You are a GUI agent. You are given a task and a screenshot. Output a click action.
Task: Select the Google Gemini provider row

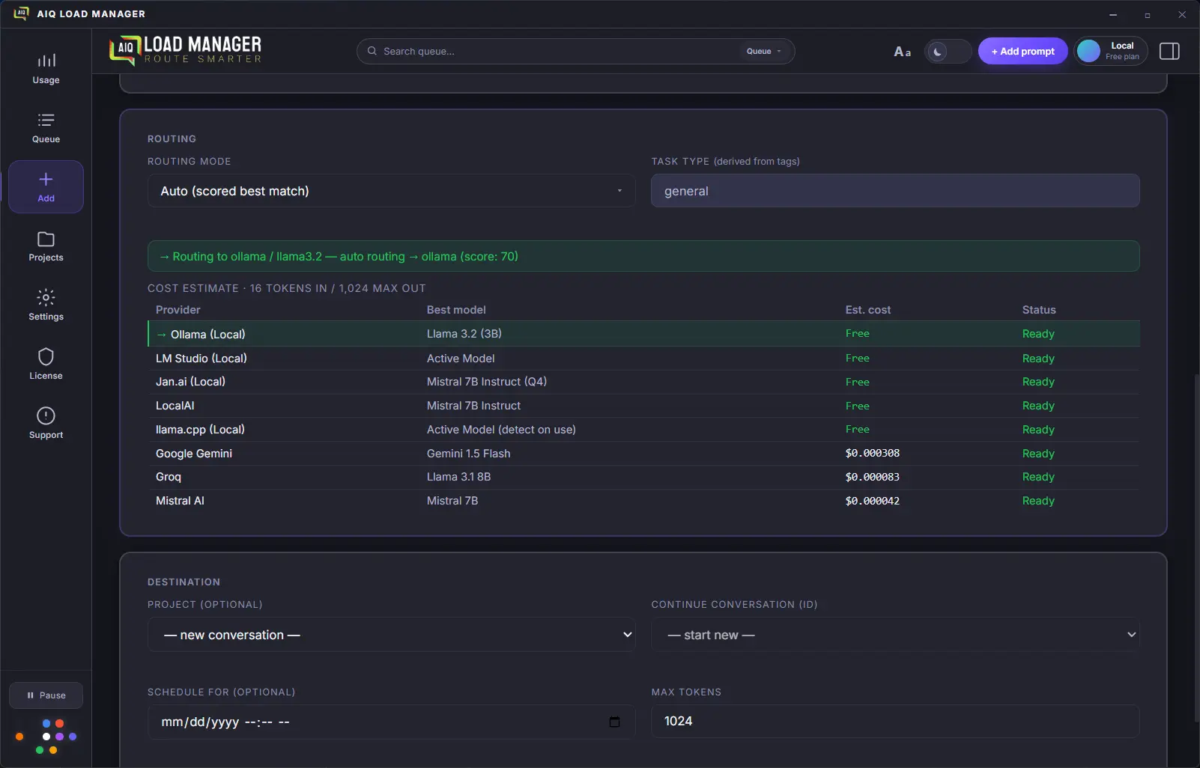[x=643, y=454]
